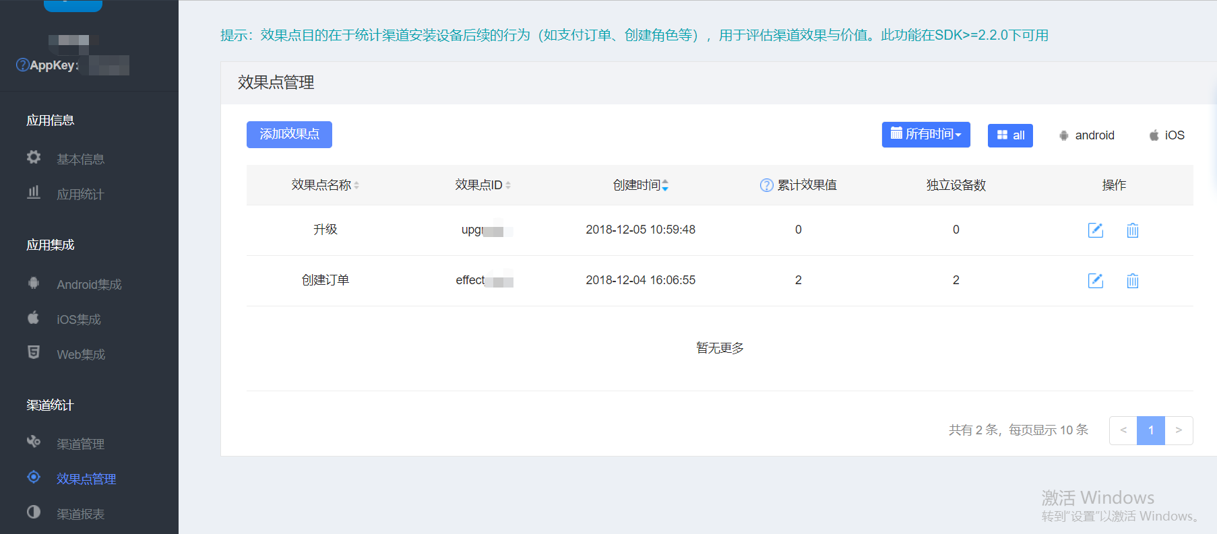Click the 独立设备数 column header
This screenshot has height=534, width=1217.
point(956,185)
